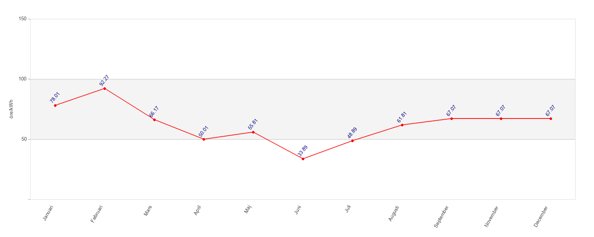The image size is (594, 237).
Task: Select the Augusti data point marker
Action: (x=402, y=125)
